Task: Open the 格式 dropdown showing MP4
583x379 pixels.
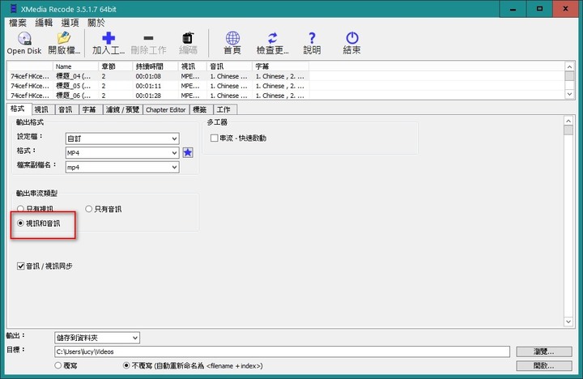Action: point(122,153)
